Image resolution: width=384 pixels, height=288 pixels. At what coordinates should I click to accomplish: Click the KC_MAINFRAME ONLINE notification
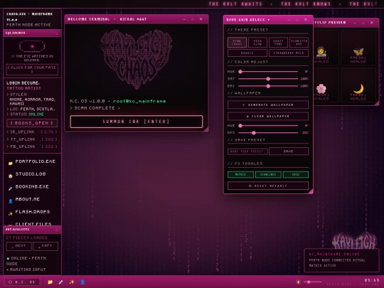coord(341,260)
